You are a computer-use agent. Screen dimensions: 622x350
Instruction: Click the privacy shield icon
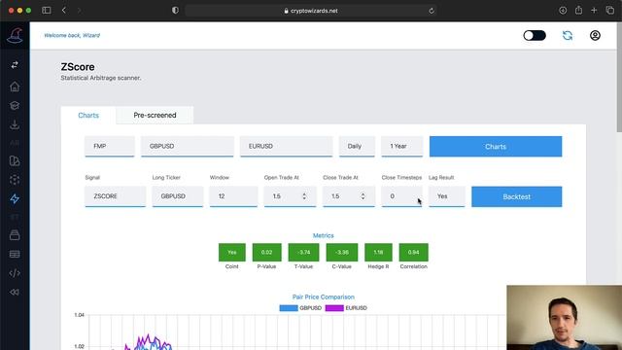point(175,11)
